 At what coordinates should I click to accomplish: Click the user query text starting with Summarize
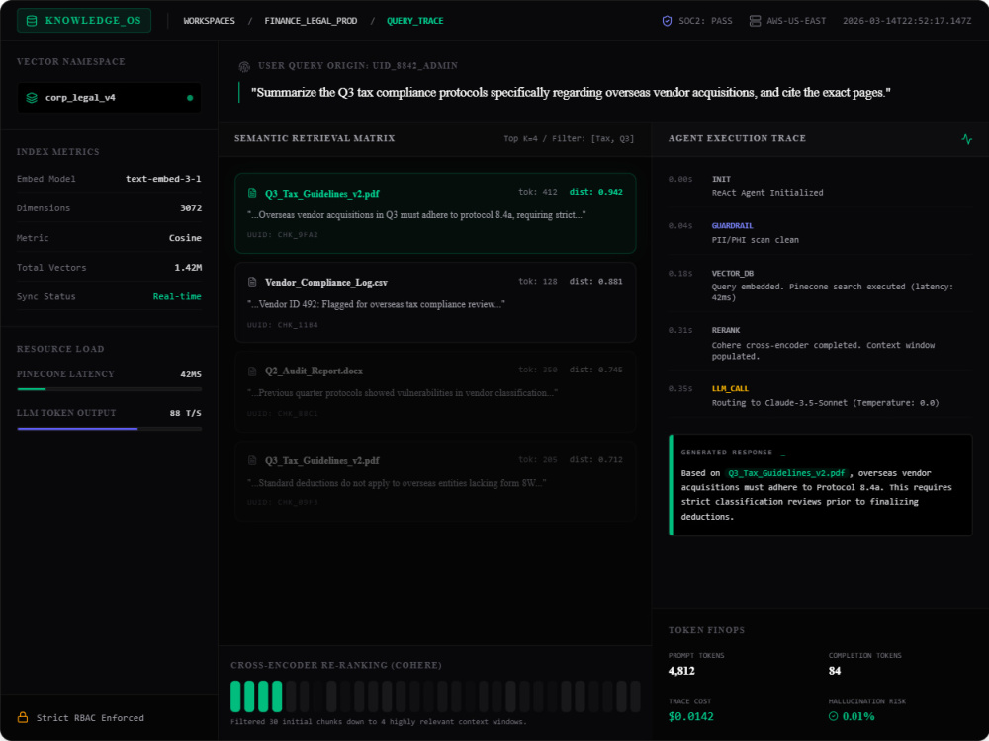[x=571, y=93]
